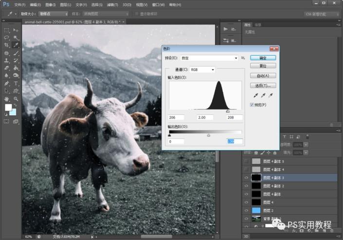Open the 图像(I) menu
The width and height of the screenshot is (343, 240).
[51, 4]
